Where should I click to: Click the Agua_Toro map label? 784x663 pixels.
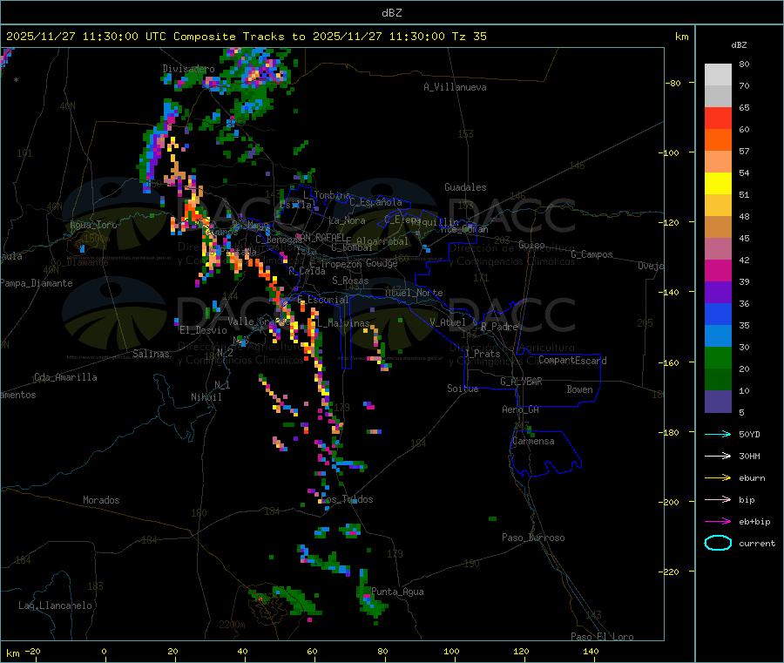93,225
